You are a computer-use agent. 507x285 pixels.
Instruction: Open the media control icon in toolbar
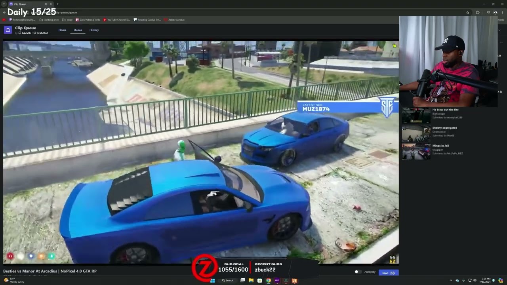click(x=488, y=12)
